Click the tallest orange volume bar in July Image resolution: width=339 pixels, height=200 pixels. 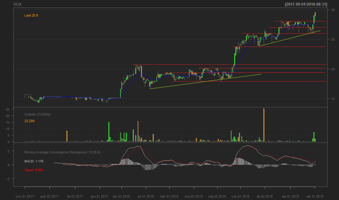pyautogui.click(x=264, y=125)
